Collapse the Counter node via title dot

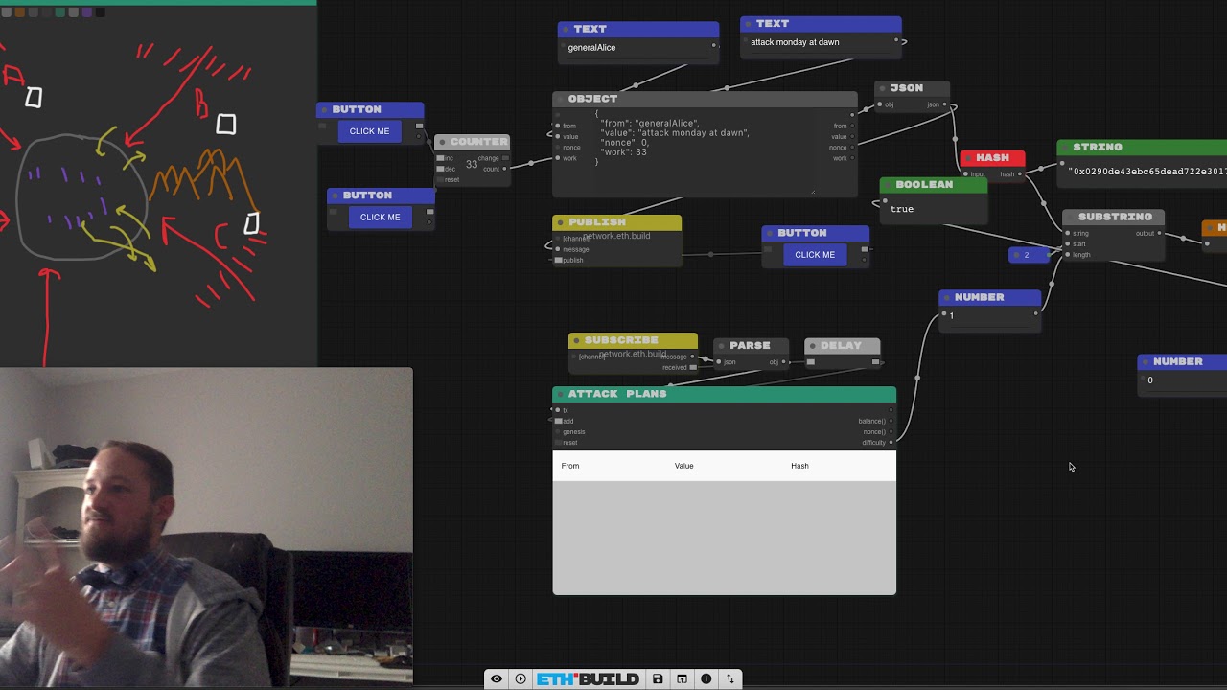click(x=443, y=142)
